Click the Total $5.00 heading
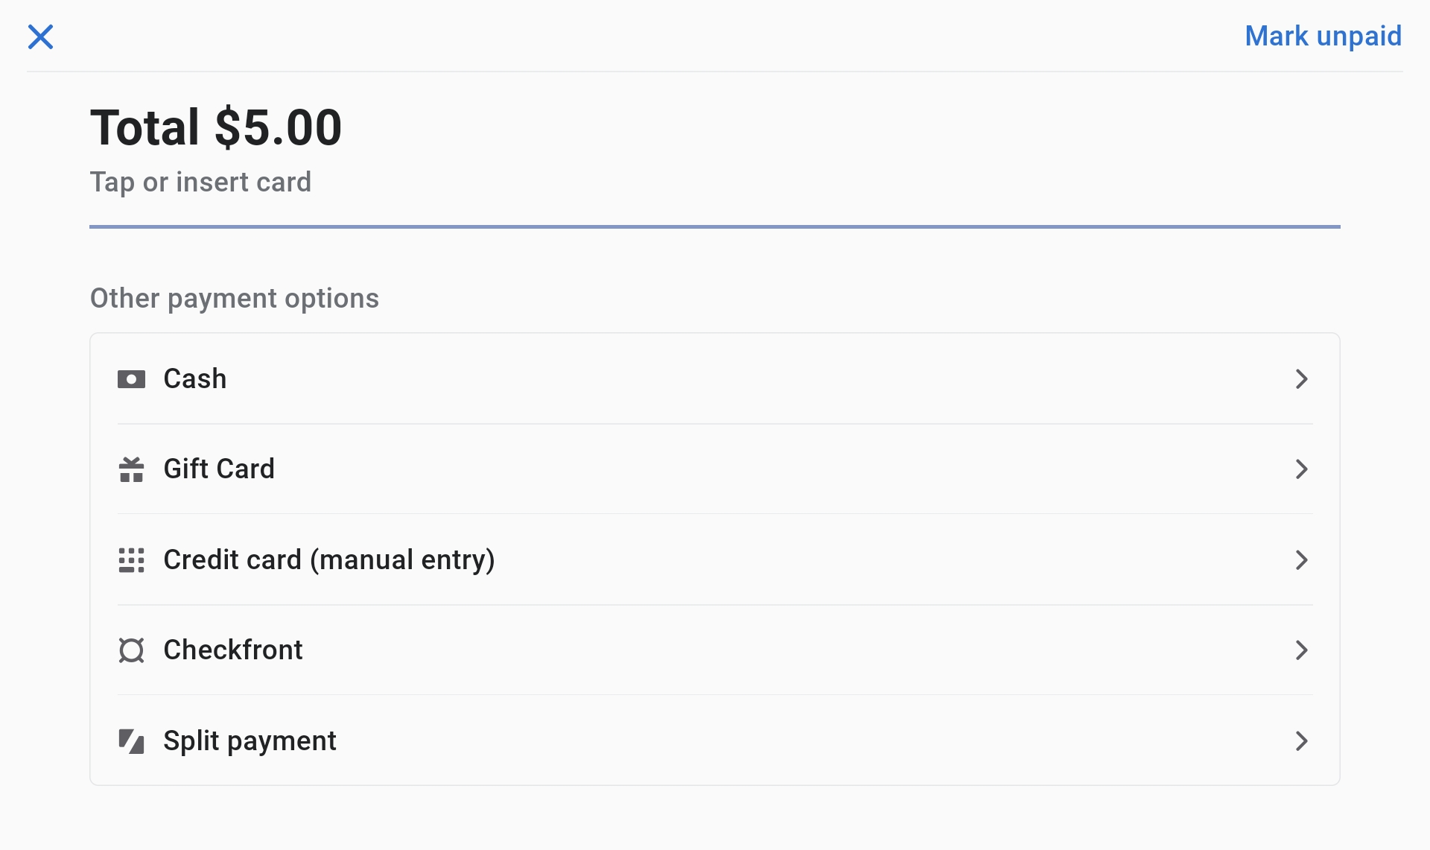The width and height of the screenshot is (1430, 850). pos(216,127)
